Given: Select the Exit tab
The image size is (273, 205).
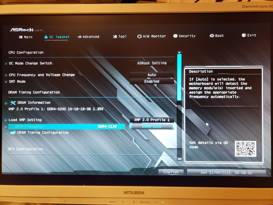Looking at the screenshot, I should [249, 35].
